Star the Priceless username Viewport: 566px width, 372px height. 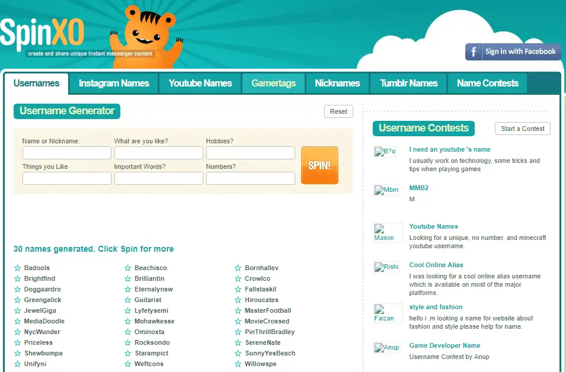point(17,343)
